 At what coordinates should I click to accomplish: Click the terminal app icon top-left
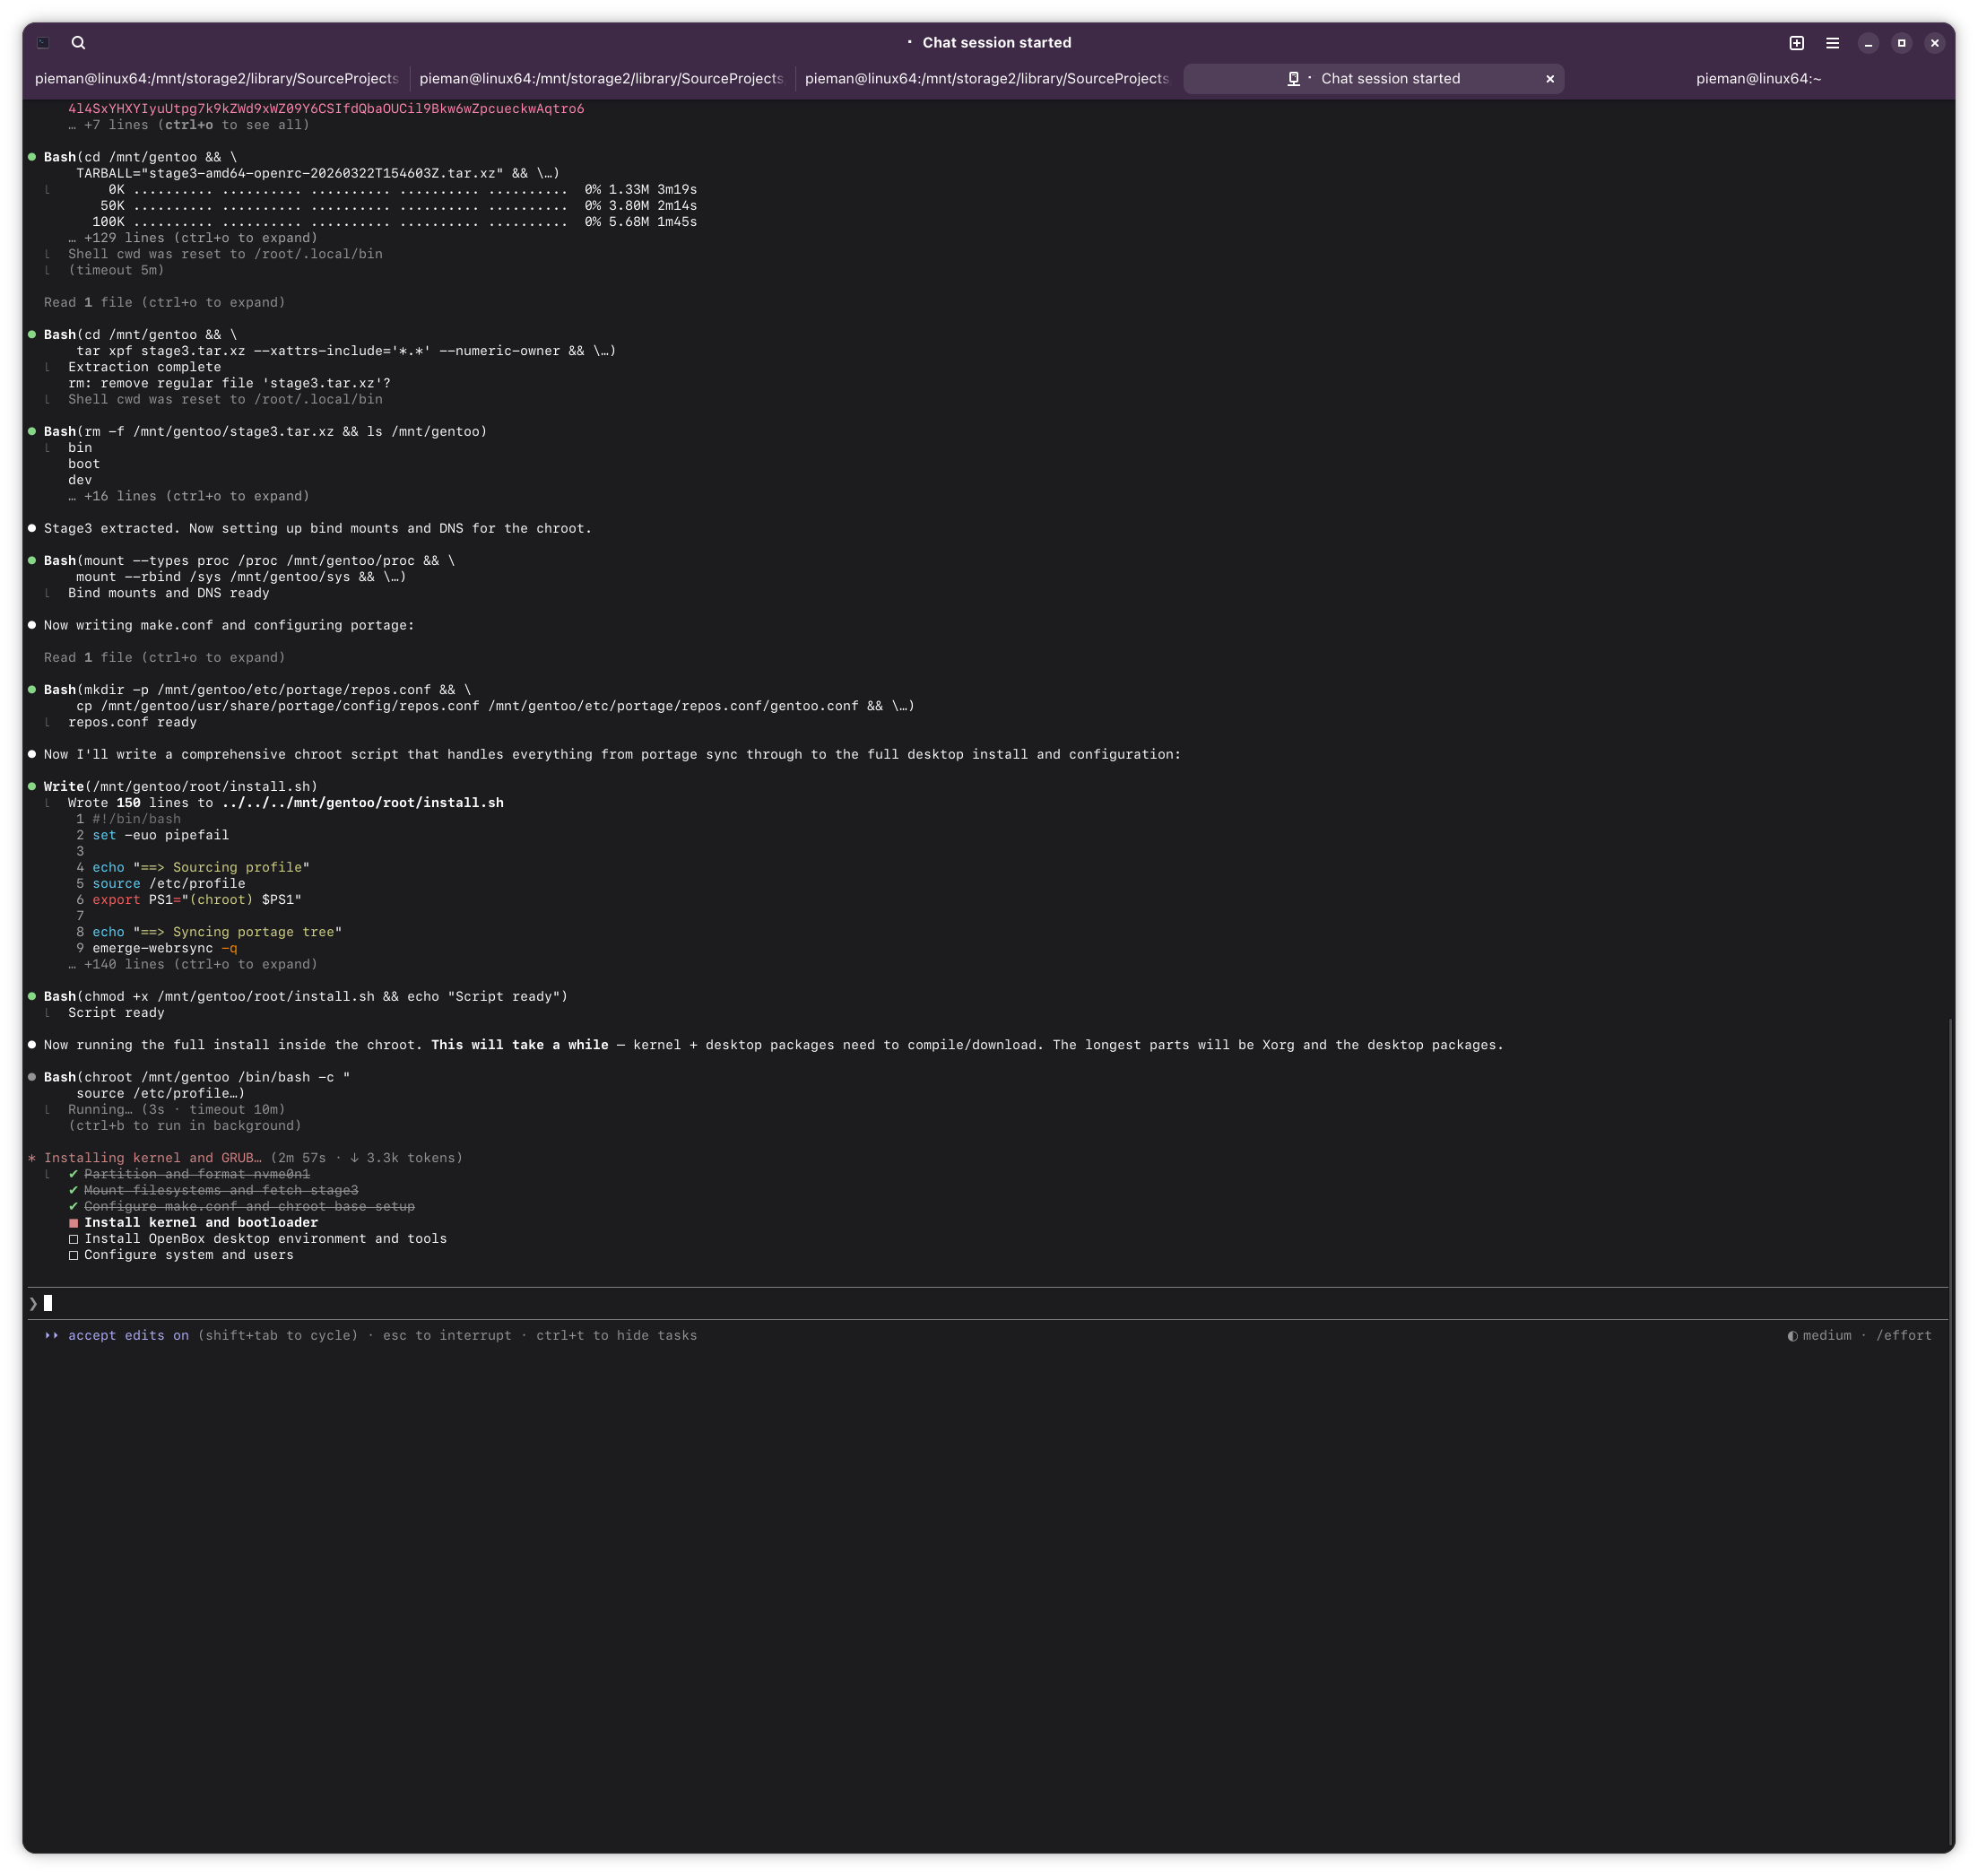[x=43, y=43]
